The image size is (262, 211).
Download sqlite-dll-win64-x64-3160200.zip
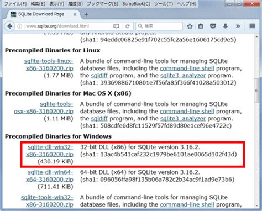[x=50, y=176]
